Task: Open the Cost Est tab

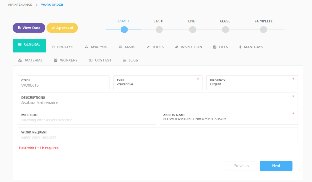Action: pyautogui.click(x=100, y=60)
